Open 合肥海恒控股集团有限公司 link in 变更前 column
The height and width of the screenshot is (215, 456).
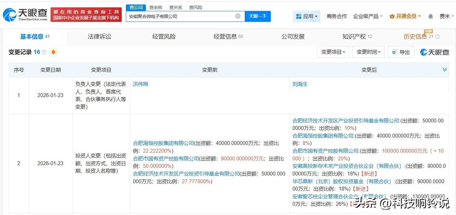[x=163, y=143]
